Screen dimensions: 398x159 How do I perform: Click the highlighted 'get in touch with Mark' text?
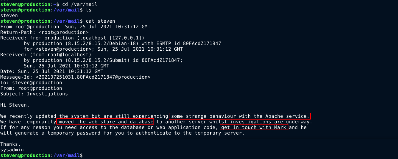pyautogui.click(x=254, y=127)
